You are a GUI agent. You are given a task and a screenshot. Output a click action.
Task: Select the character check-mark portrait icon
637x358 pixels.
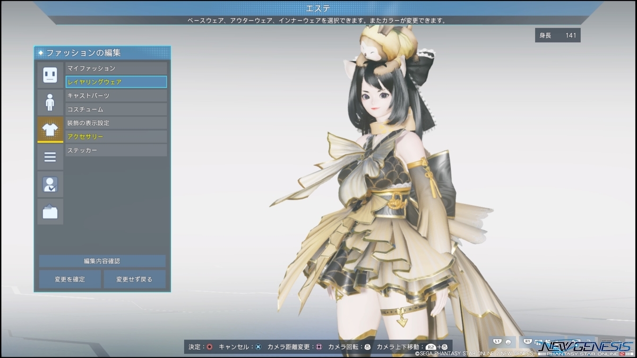[x=50, y=185]
